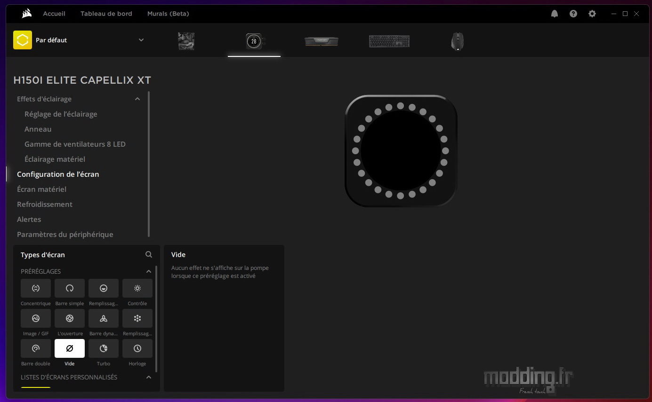652x402 pixels.
Task: Select the keyboard device icon
Action: coord(389,41)
